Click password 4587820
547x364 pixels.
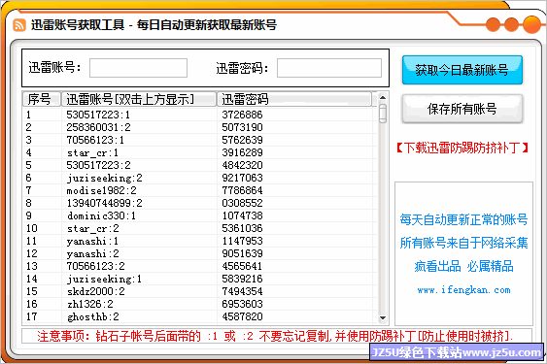point(242,316)
